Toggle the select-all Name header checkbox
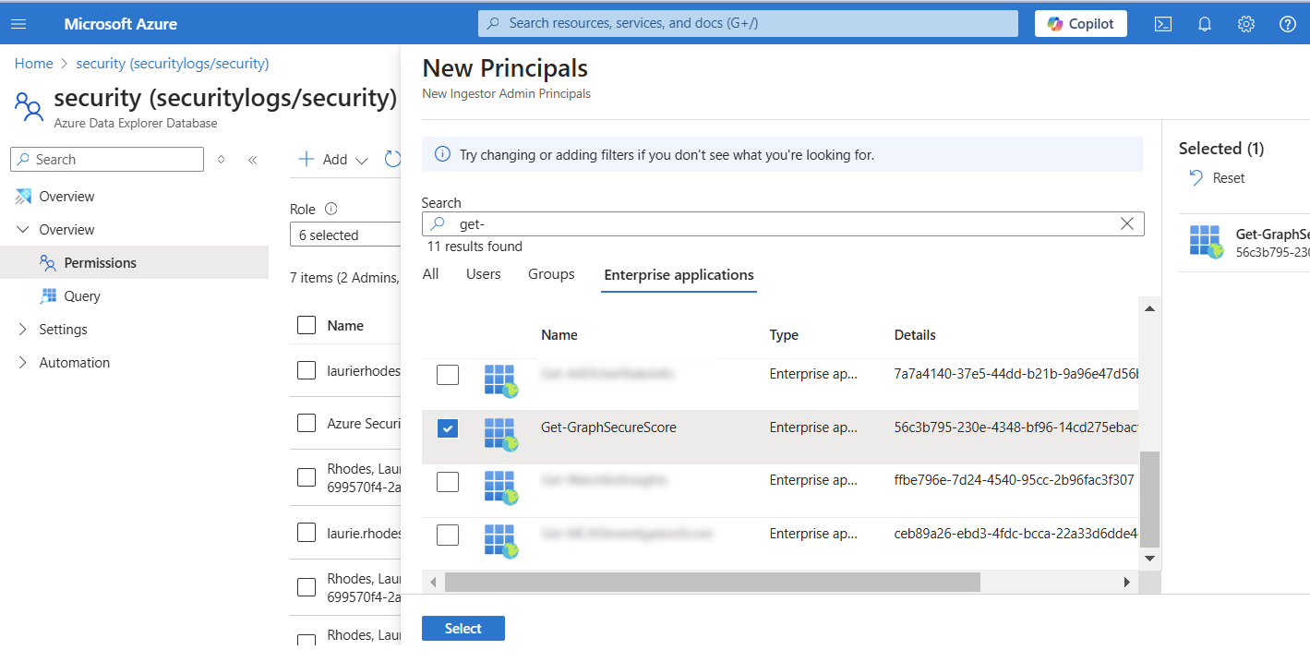 click(306, 325)
